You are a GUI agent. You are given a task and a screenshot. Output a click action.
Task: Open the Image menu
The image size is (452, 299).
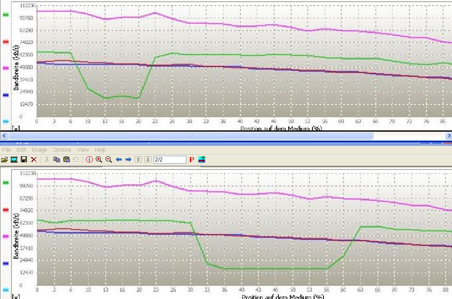point(39,149)
